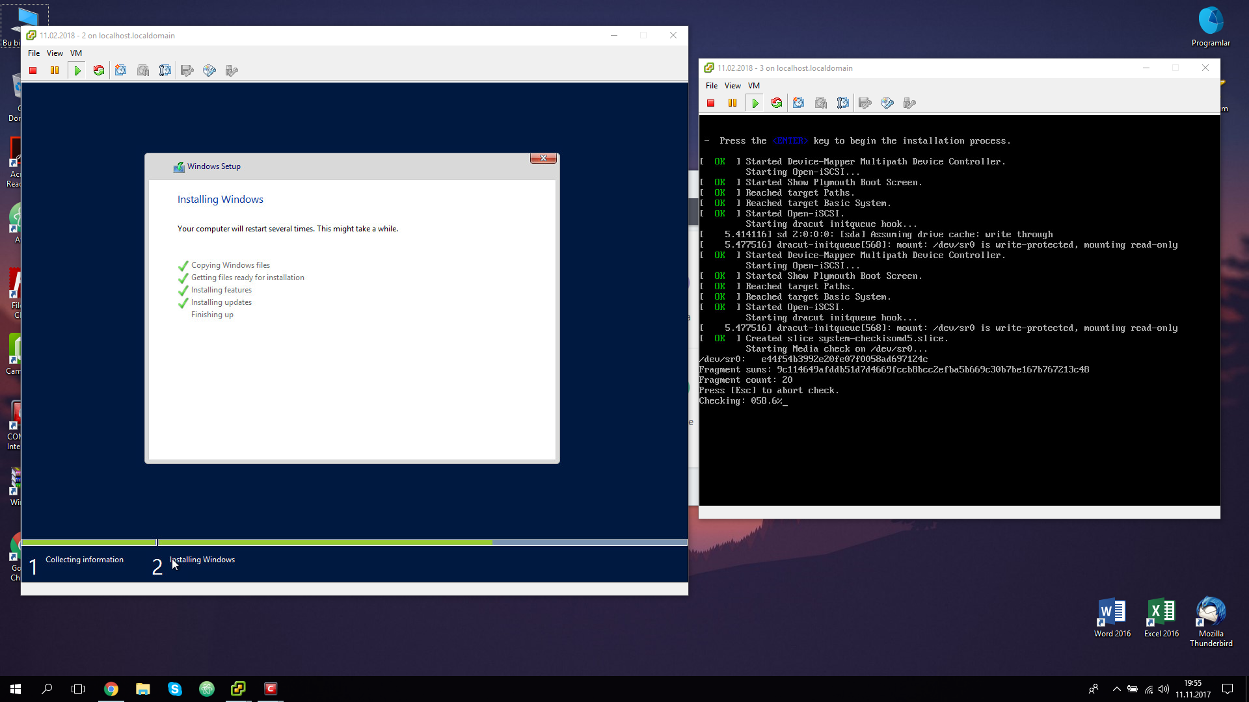Connect CD/DVD device icon in VM 2 toolbar
Screen dimensions: 1249x702
pos(209,70)
